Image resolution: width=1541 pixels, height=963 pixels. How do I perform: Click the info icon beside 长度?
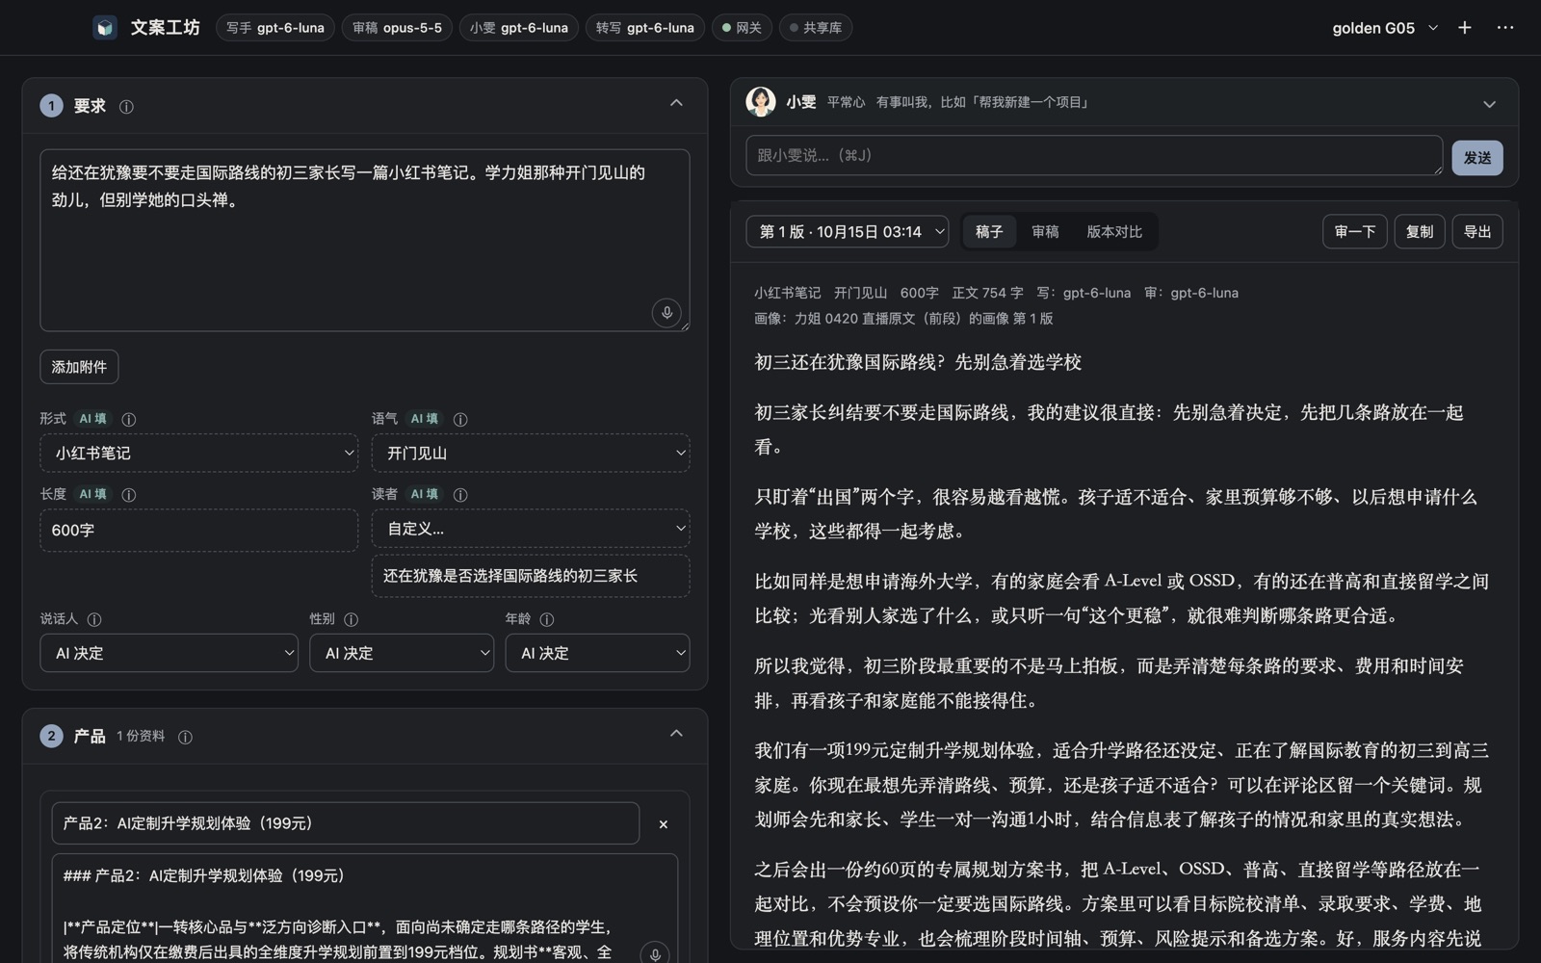(129, 495)
